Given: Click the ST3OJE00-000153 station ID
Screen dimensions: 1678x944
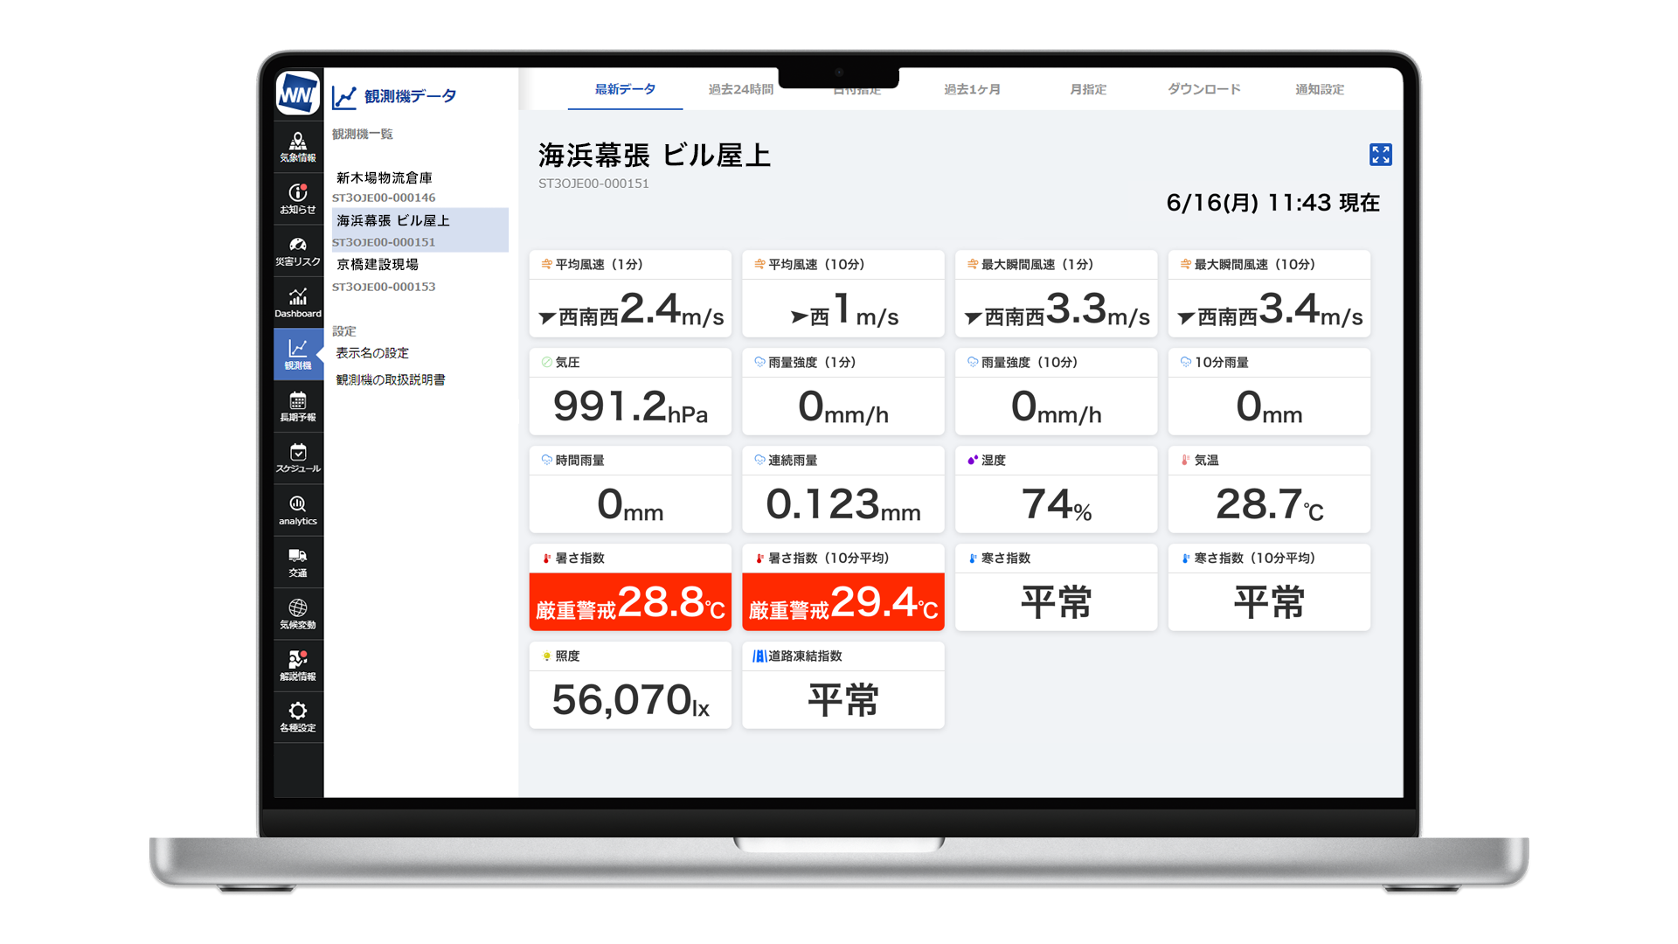Looking at the screenshot, I should (x=384, y=287).
